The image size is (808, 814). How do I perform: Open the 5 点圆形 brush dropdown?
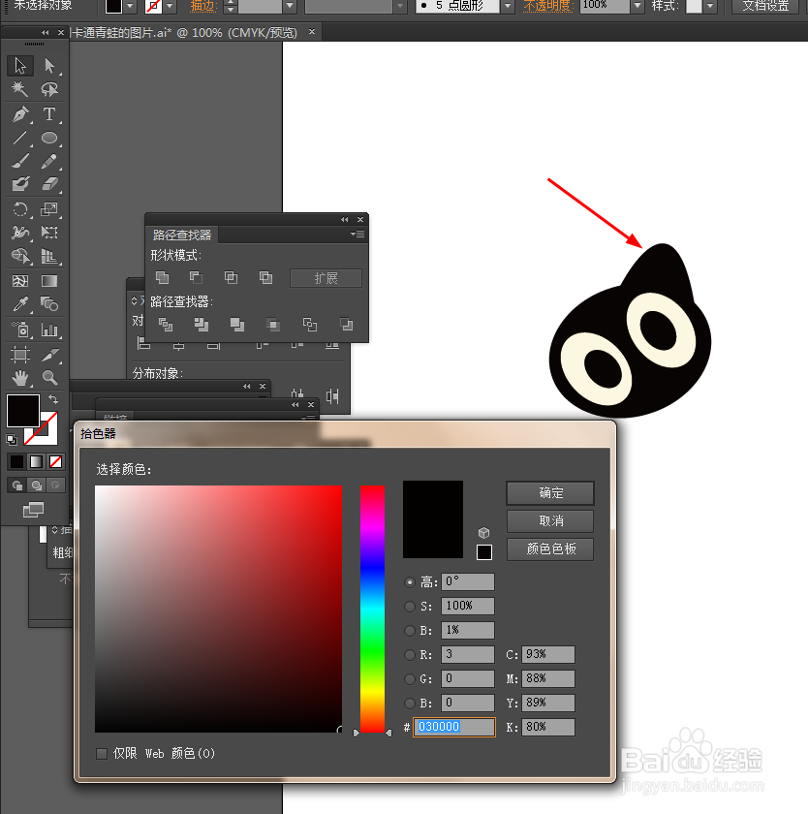508,6
